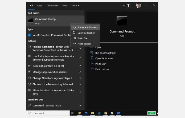This screenshot has width=185, height=118.
Task: Expand arrow for Use Sticky Keys result
Action: 80,58
